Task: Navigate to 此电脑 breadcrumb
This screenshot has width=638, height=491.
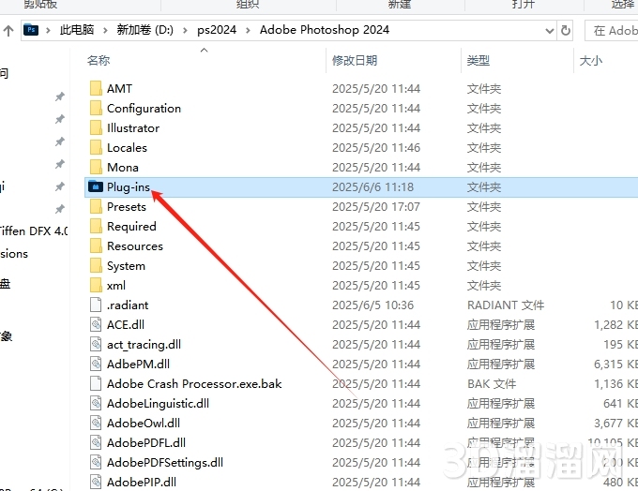Action: coord(77,30)
